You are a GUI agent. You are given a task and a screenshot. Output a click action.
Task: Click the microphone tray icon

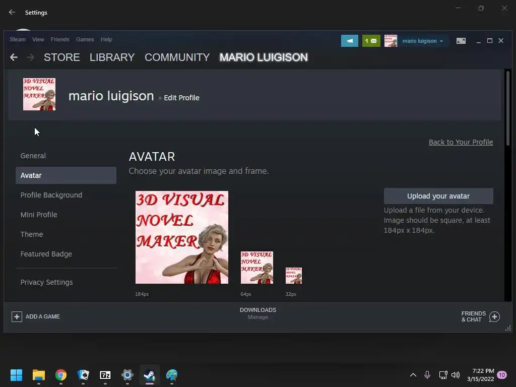(x=427, y=375)
